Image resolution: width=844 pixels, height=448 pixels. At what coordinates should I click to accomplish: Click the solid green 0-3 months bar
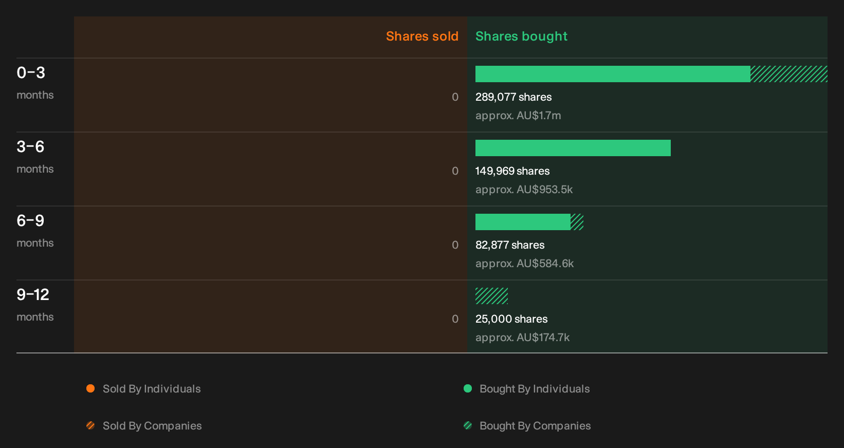[613, 74]
